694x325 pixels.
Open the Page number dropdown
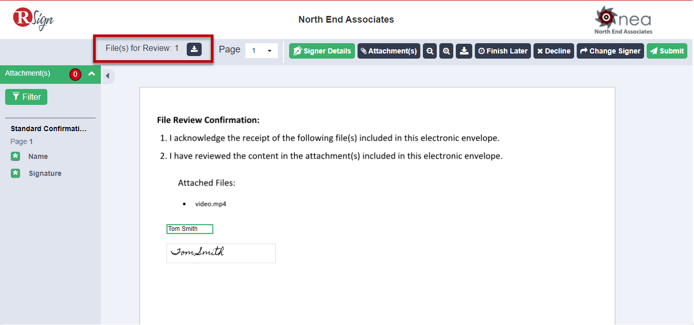coord(261,51)
